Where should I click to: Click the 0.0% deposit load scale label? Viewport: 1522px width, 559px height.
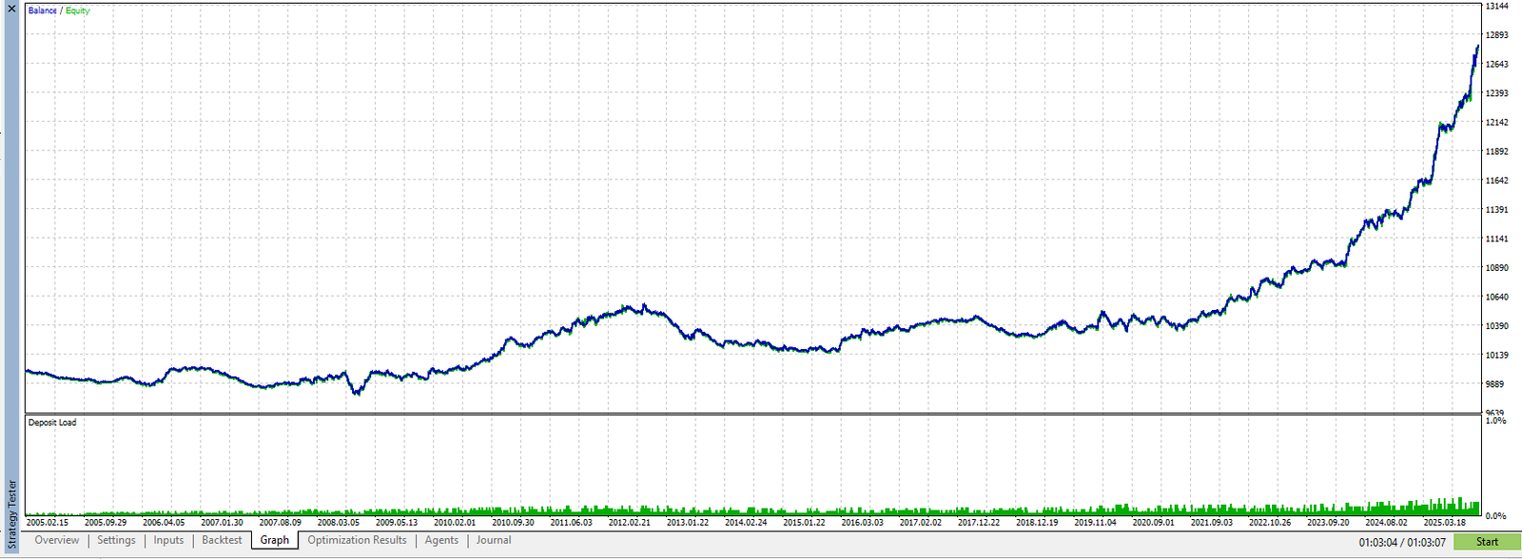coord(1495,516)
